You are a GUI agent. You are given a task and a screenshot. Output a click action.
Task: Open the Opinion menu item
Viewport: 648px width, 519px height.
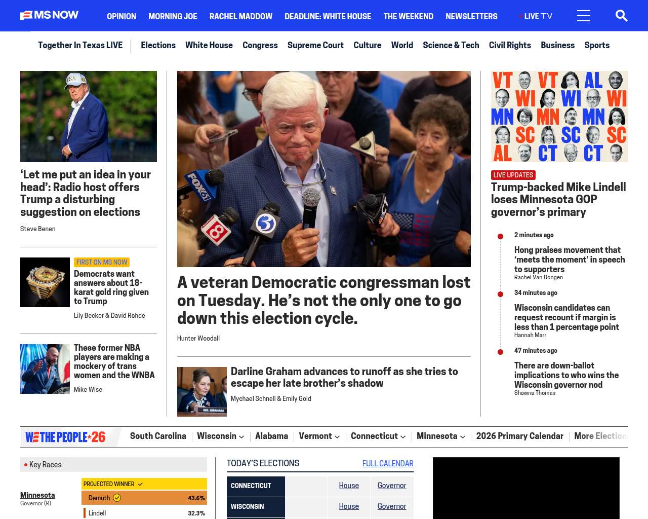[x=121, y=16]
